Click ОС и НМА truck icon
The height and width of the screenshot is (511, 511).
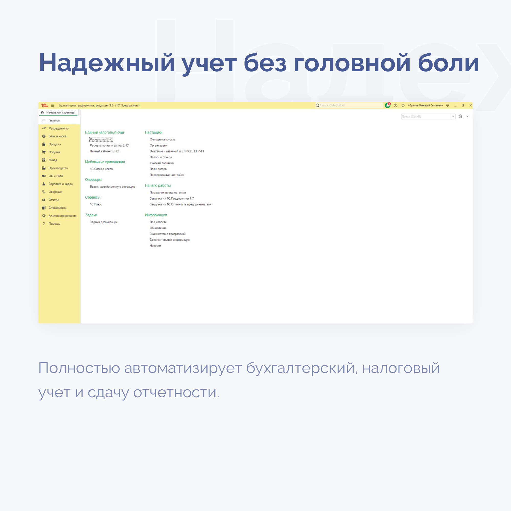[x=44, y=176]
